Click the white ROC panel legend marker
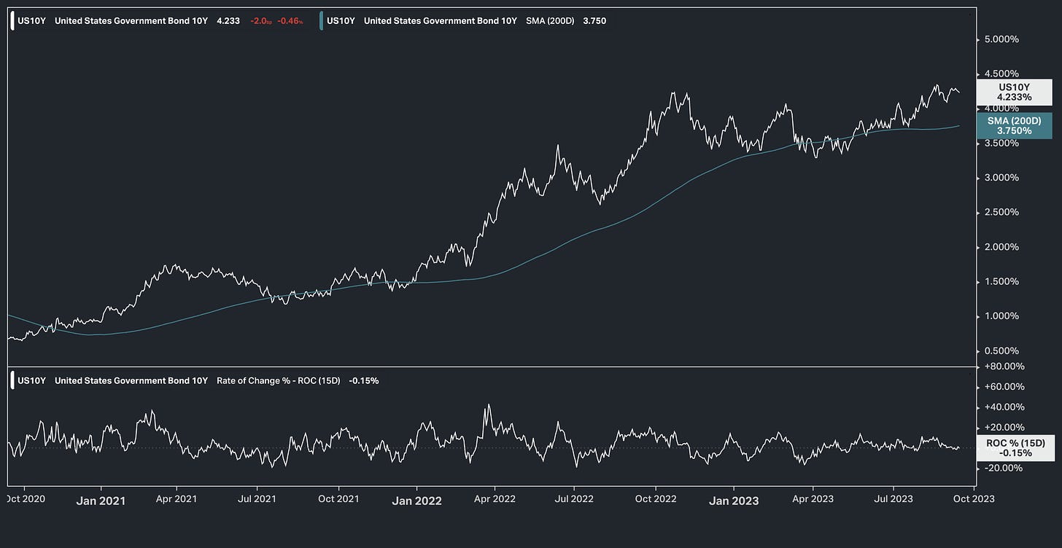Image resolution: width=1062 pixels, height=548 pixels. (x=12, y=380)
